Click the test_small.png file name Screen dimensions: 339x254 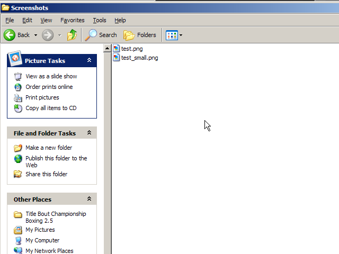[140, 58]
